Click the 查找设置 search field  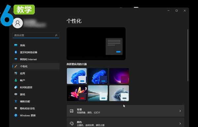(36, 35)
